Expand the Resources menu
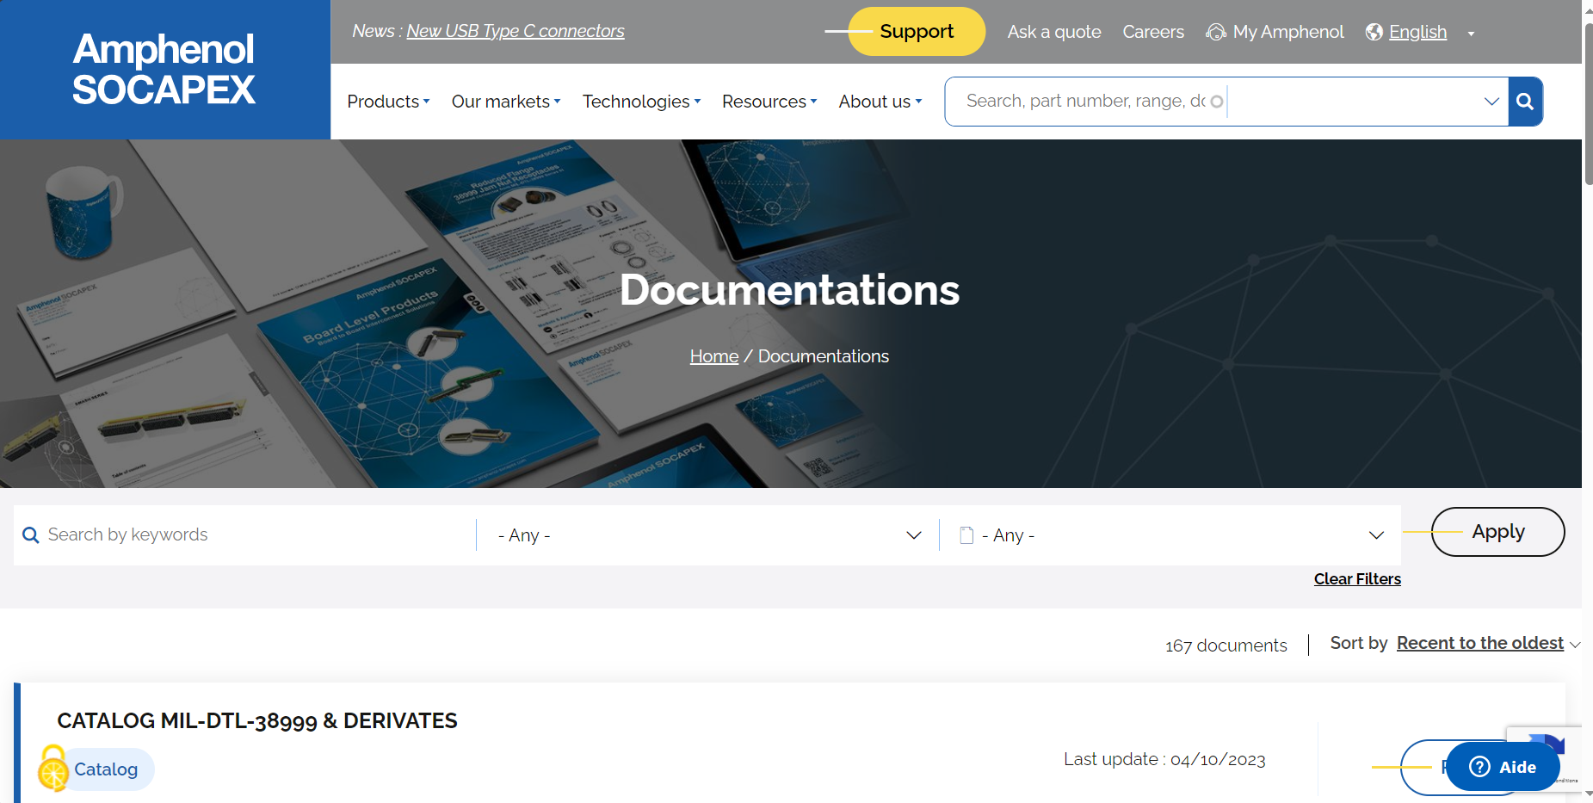1593x803 pixels. [769, 102]
